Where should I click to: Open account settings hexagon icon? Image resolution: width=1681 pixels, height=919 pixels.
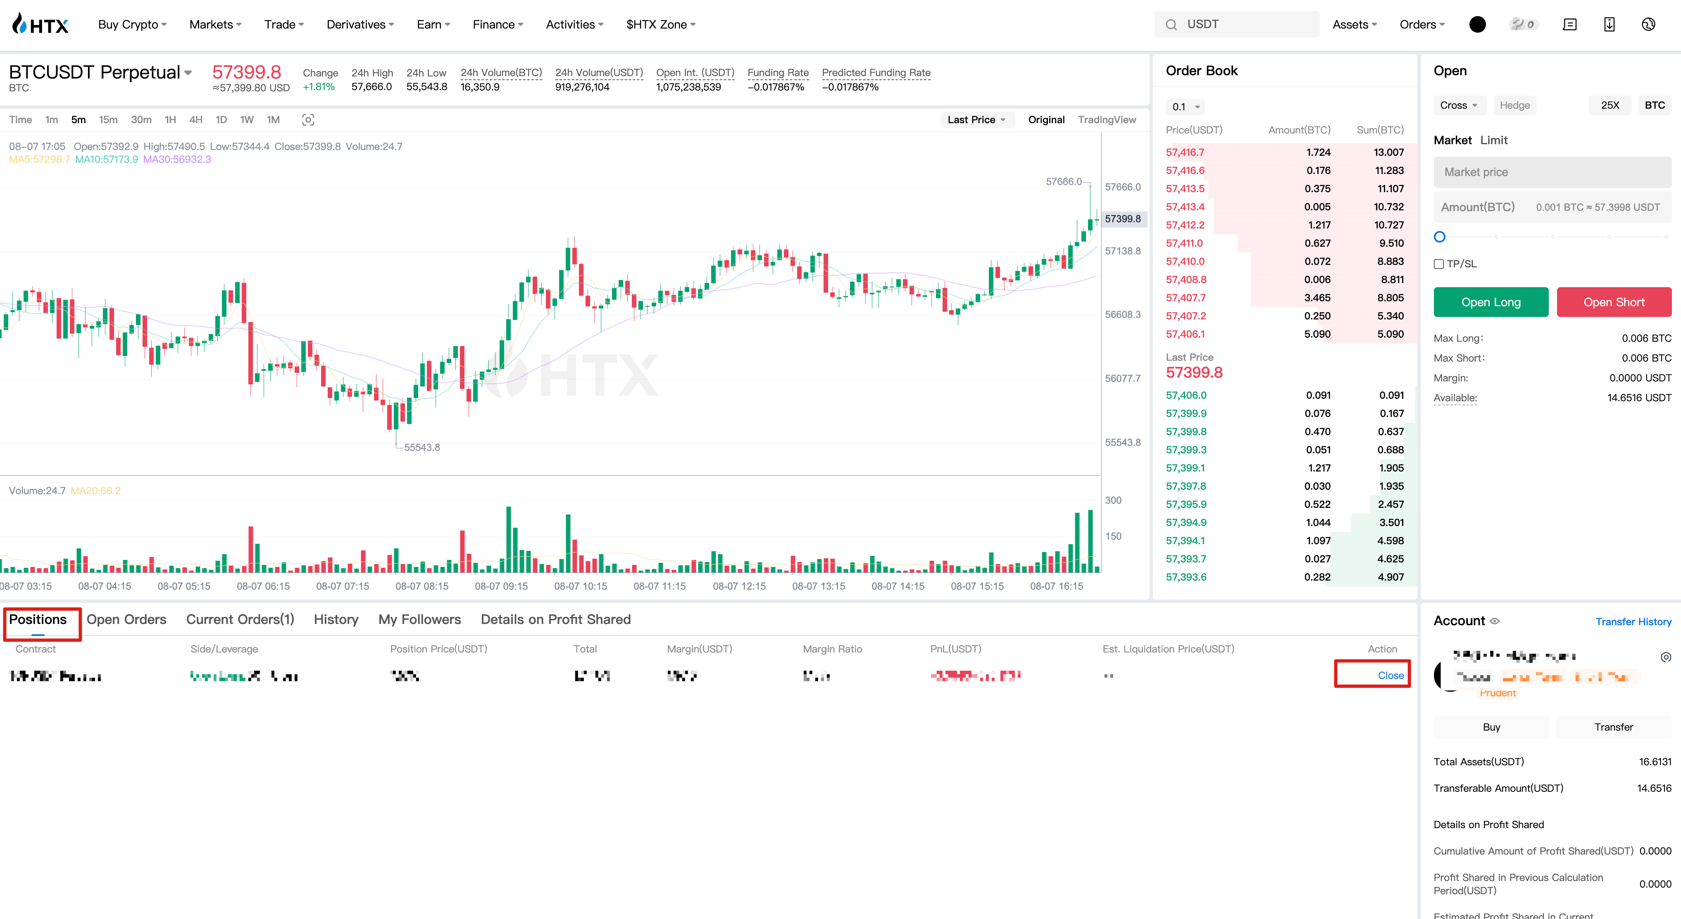coord(1666,657)
